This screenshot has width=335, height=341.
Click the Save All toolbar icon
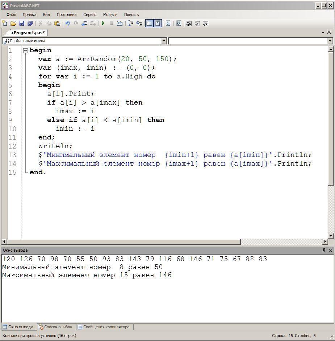(x=30, y=24)
